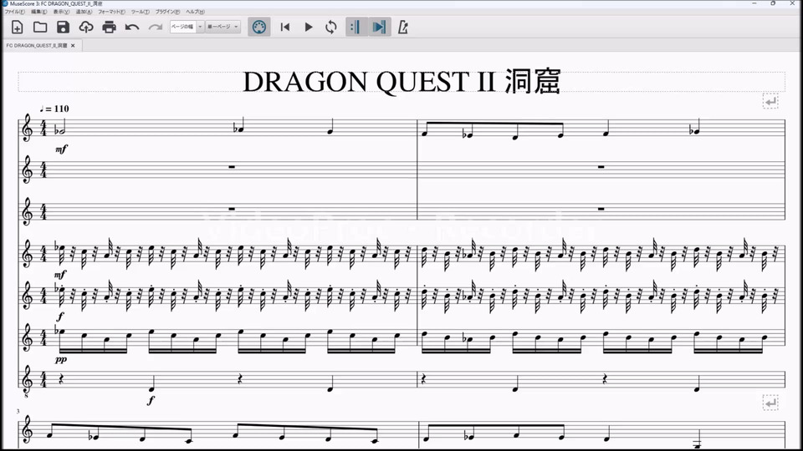The width and height of the screenshot is (803, 451).
Task: Open the 編集 menu
Action: pyautogui.click(x=39, y=12)
